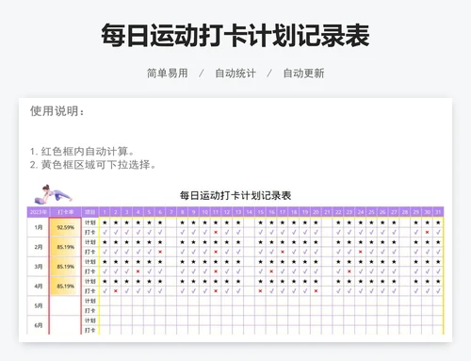Click the 简单易用 tagline text

[x=168, y=74]
